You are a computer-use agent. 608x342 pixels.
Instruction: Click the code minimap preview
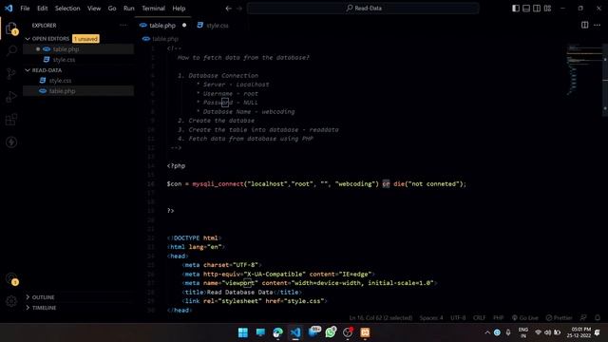click(583, 69)
